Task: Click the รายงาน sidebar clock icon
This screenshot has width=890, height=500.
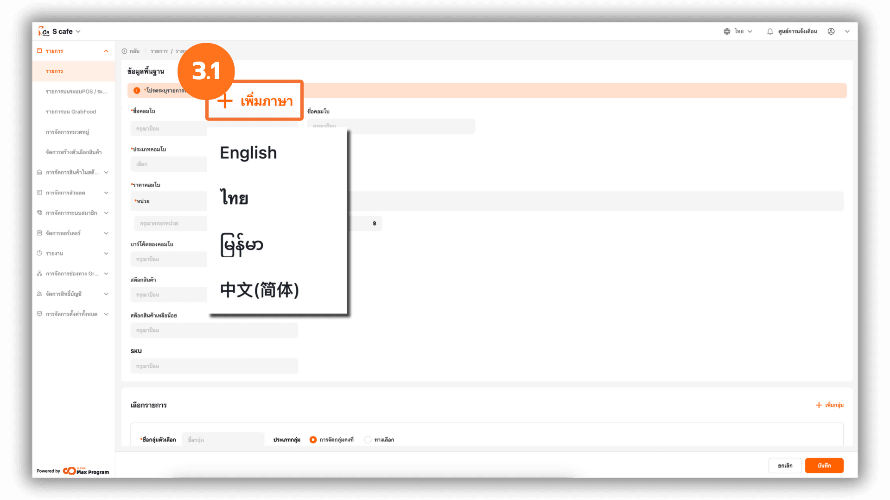Action: click(x=39, y=253)
